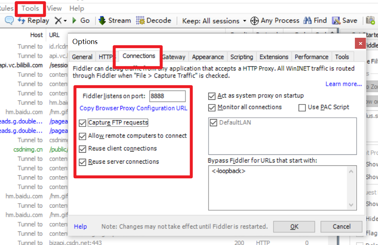Click the Help link in Options
Viewport: 378px width, 245px height.
[80, 226]
